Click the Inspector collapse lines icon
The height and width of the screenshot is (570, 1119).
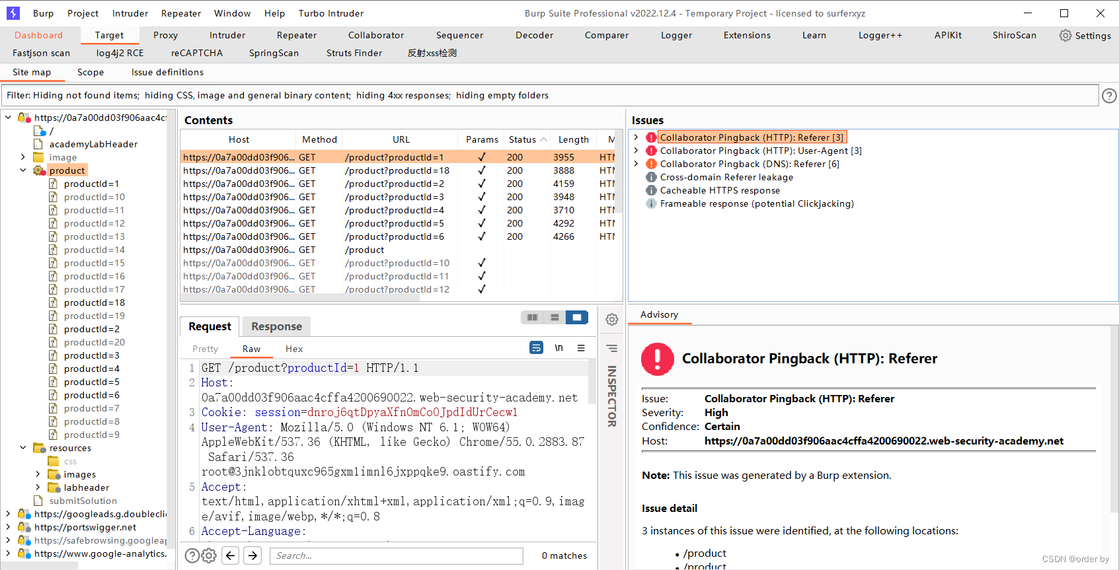tap(612, 348)
